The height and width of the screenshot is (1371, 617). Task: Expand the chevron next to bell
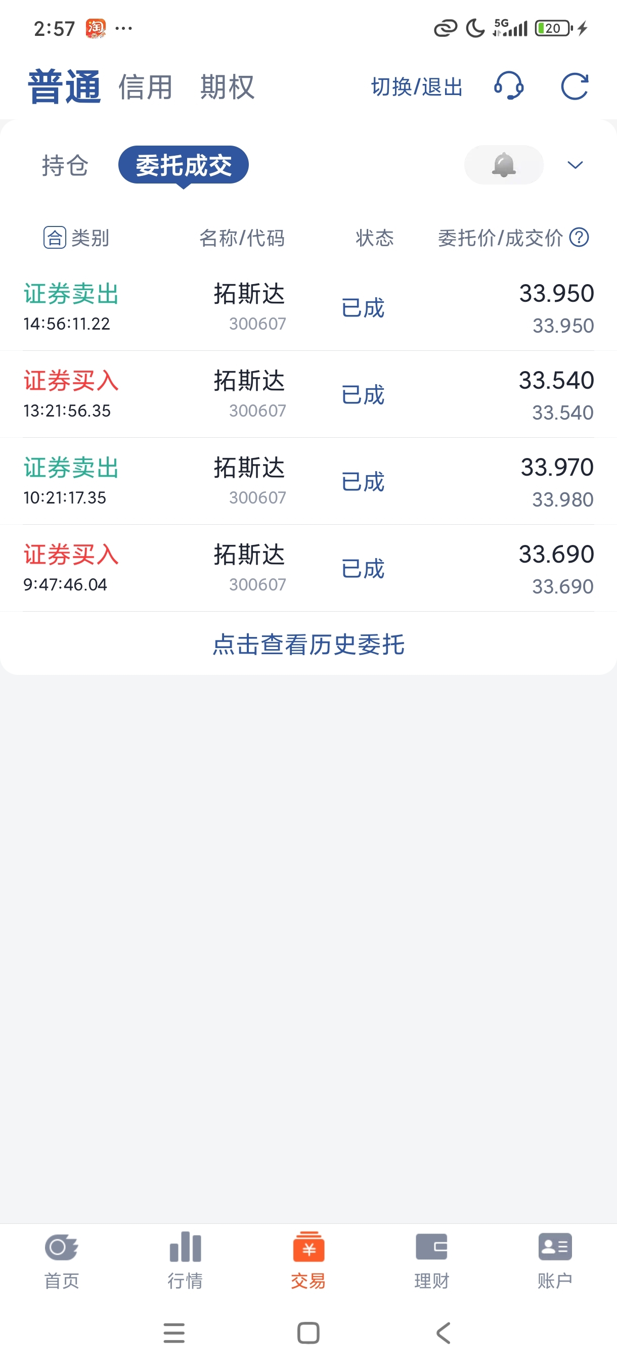click(575, 165)
